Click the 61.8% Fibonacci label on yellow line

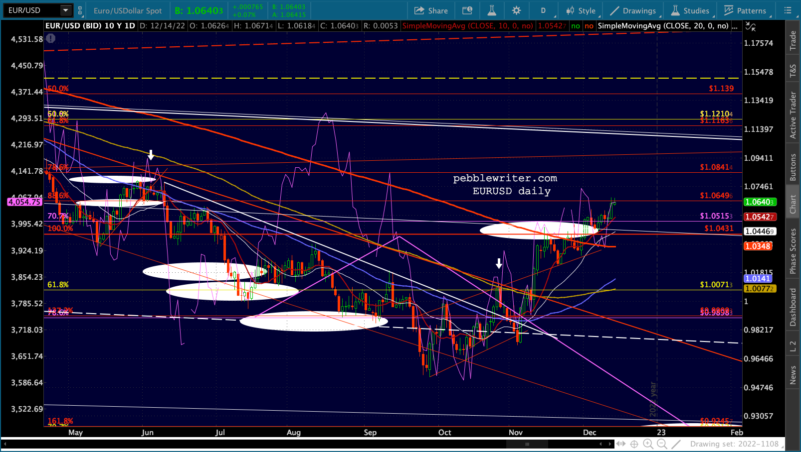58,285
